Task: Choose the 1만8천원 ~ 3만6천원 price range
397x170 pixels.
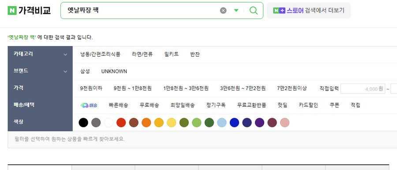Action: pyautogui.click(x=186, y=88)
